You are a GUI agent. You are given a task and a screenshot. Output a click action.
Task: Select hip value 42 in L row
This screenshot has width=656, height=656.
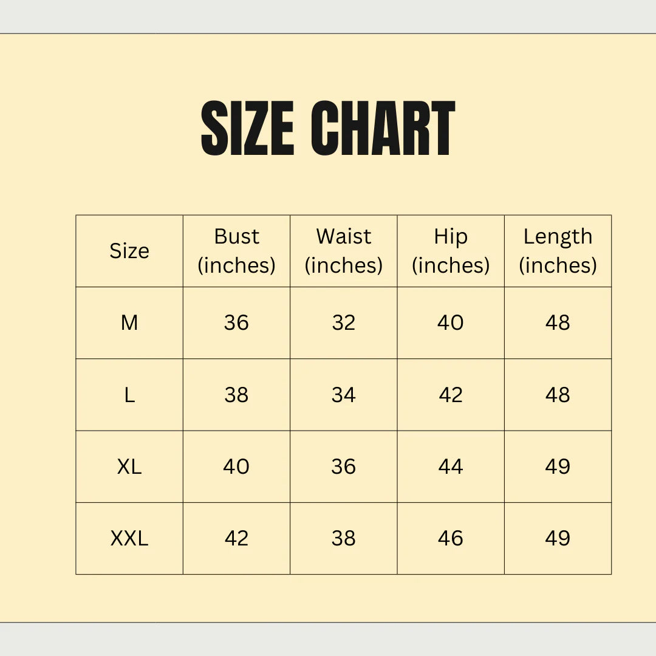[x=451, y=395]
